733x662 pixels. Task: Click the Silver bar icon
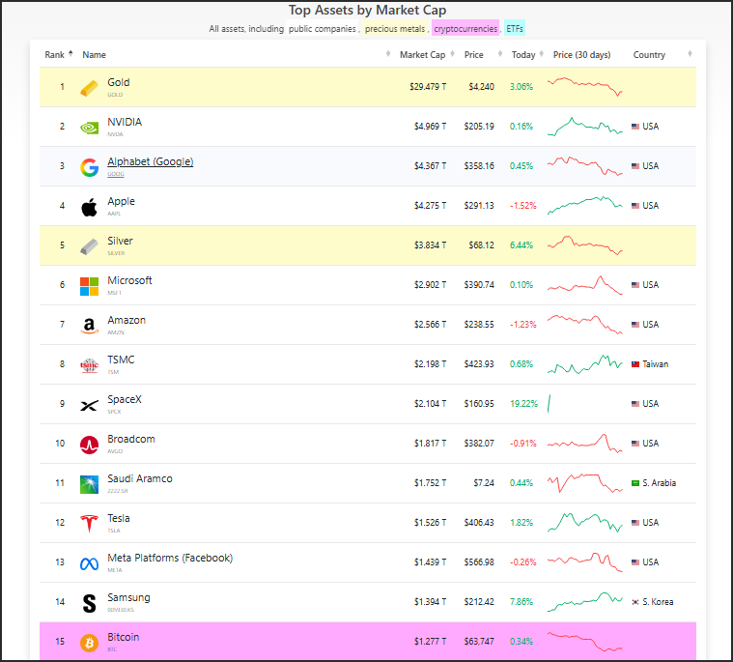coord(89,246)
